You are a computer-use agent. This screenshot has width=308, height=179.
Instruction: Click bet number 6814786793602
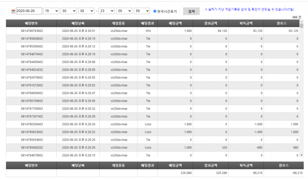(32, 31)
